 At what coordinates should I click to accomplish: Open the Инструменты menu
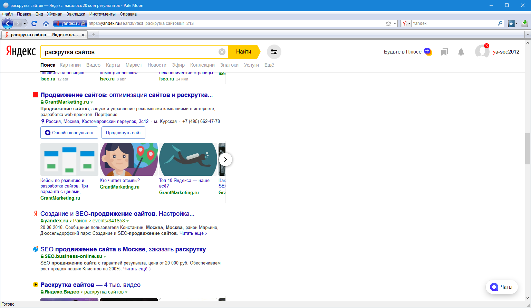[x=103, y=14]
